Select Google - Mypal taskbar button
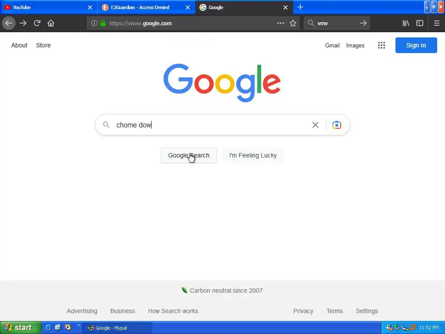 tap(117, 328)
